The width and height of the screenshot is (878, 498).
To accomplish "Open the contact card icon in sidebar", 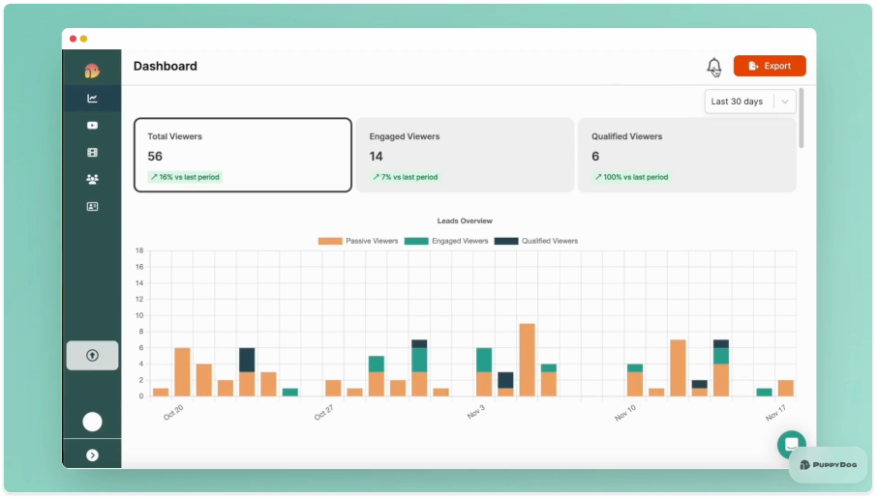I will click(x=92, y=207).
